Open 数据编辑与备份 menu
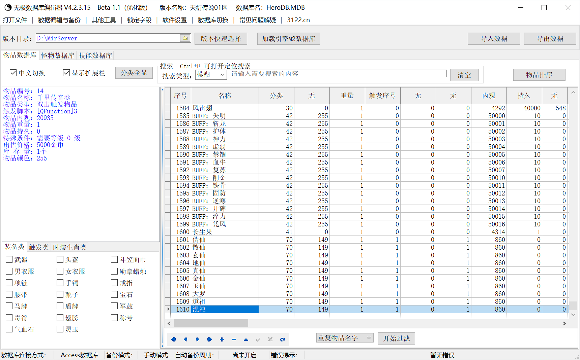 59,20
